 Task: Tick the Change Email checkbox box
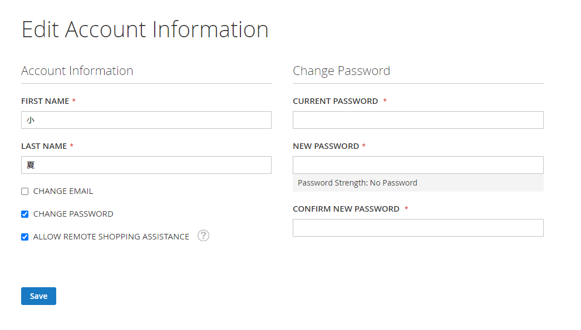(x=25, y=191)
